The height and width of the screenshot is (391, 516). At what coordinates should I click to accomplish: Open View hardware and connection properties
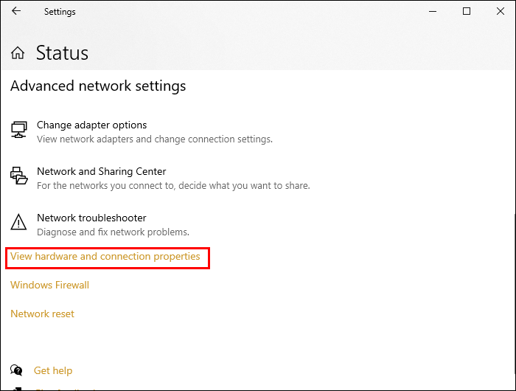click(105, 257)
